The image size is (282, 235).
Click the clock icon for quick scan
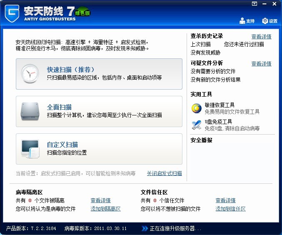30,74
